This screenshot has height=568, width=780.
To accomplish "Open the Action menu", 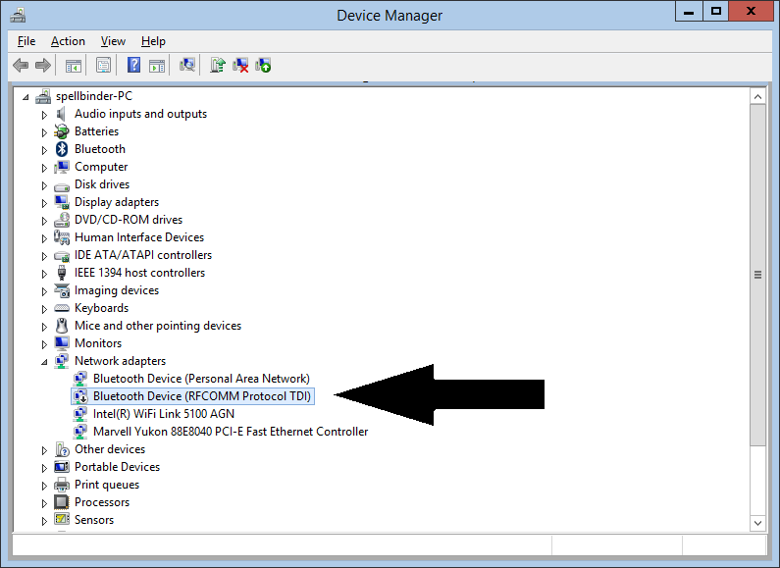I will [x=68, y=41].
